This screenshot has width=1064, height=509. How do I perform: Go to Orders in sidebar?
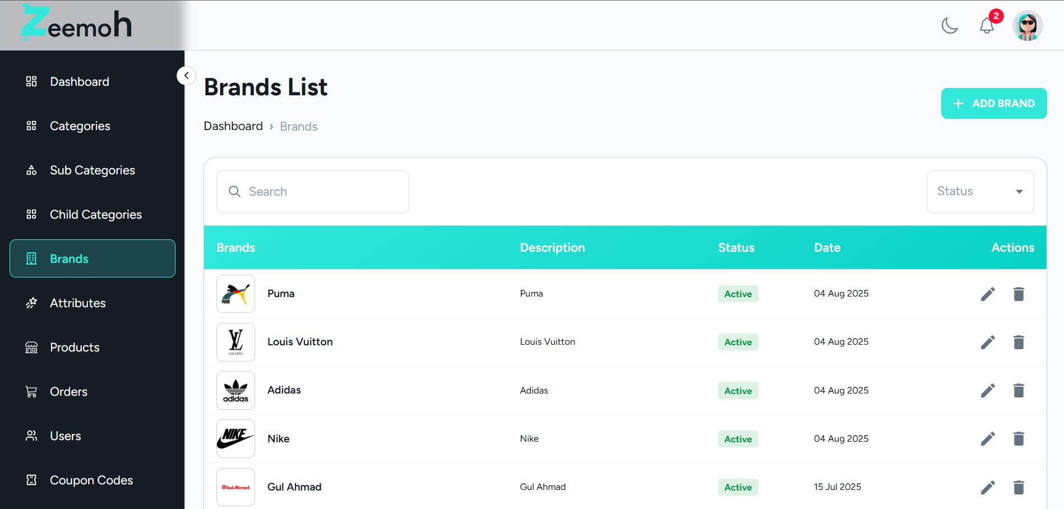click(x=68, y=392)
